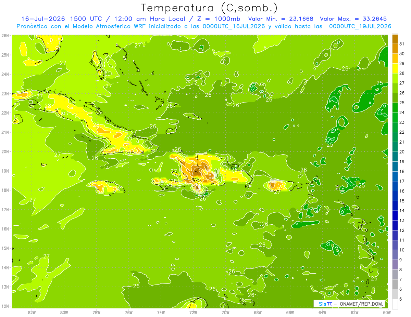Click "Pronóstico con el Modelo Atmósferico WRF" subtitle
This screenshot has width=411, height=317.
coord(81,26)
